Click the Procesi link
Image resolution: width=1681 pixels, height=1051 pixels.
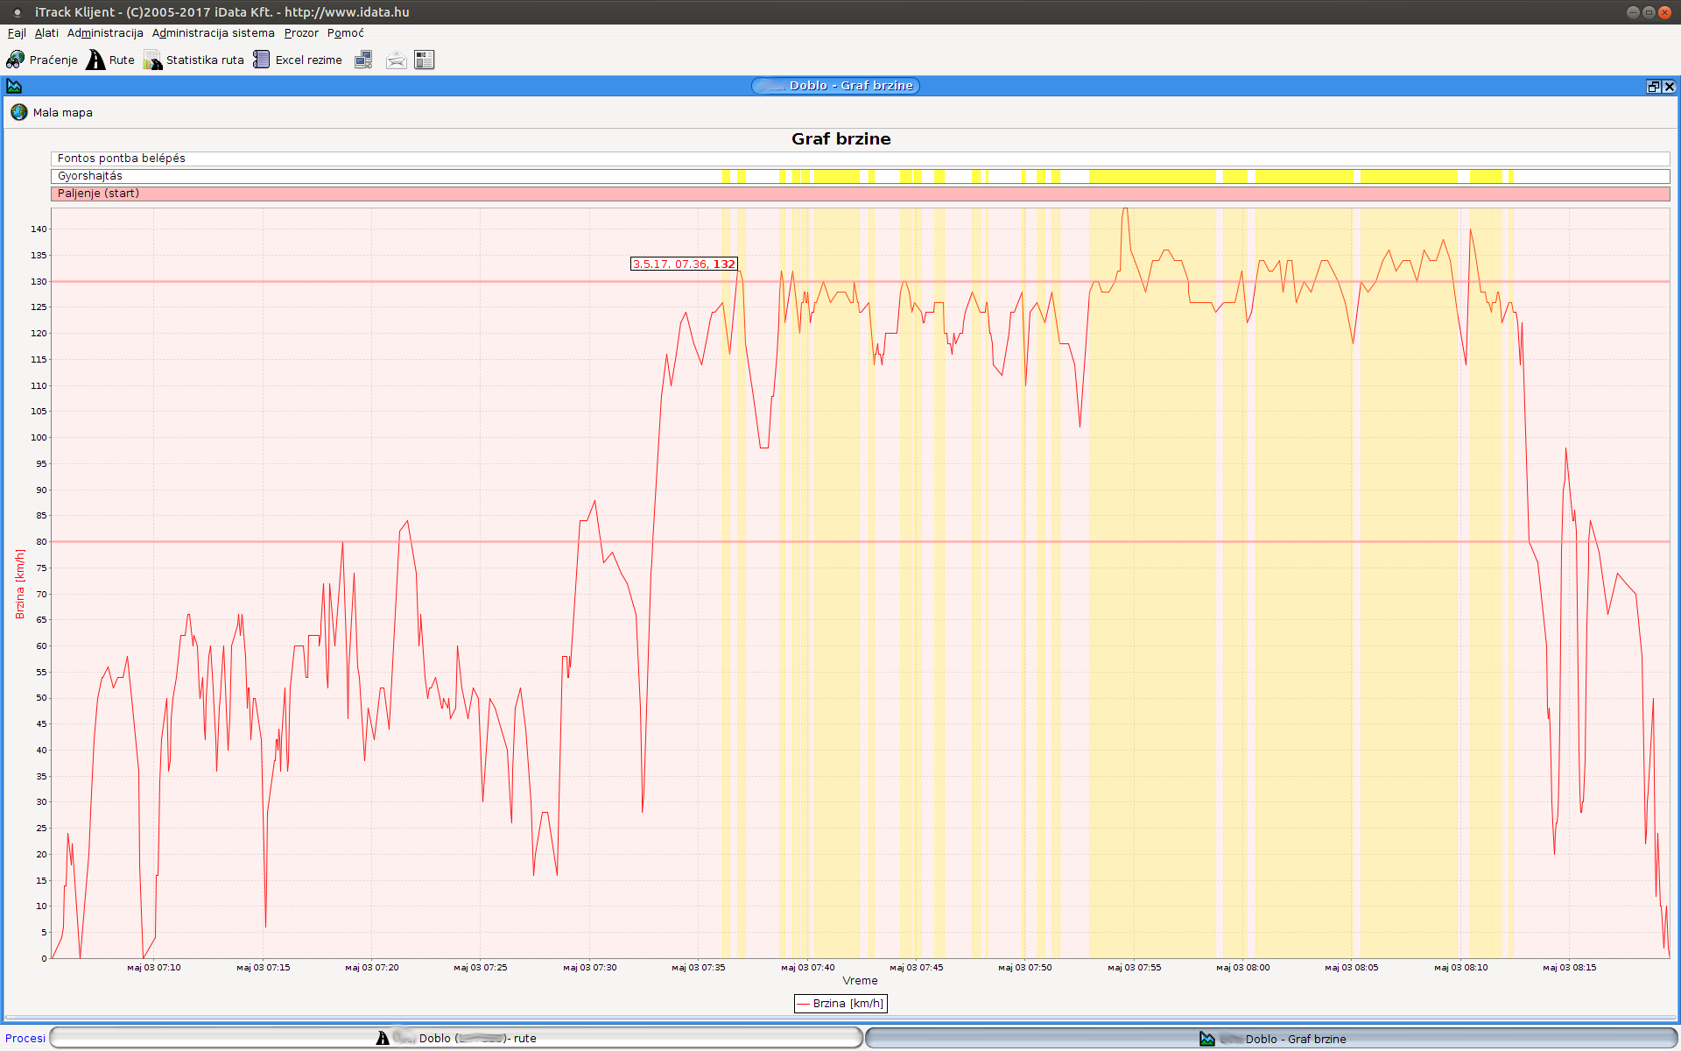(25, 1038)
